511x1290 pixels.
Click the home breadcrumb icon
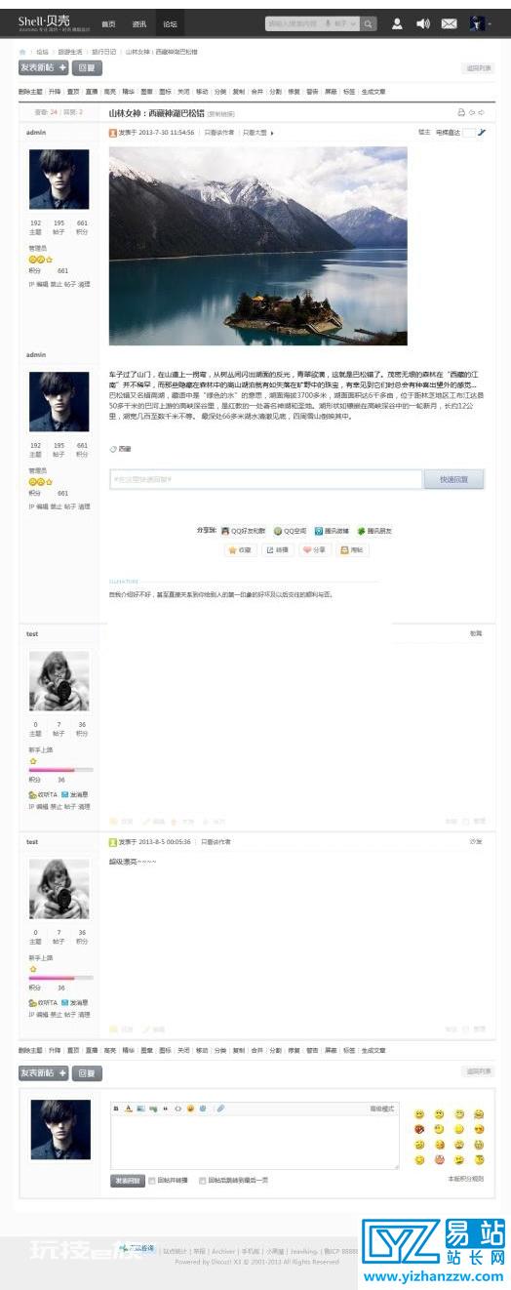coord(22,52)
